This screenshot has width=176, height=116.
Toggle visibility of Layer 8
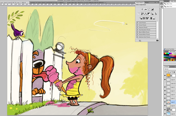[165, 114]
